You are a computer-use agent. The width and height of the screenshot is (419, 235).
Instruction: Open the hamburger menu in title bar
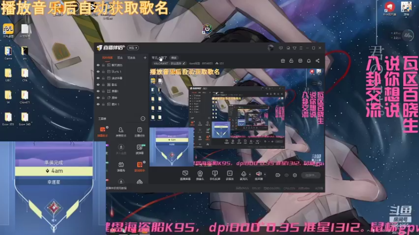(301, 48)
